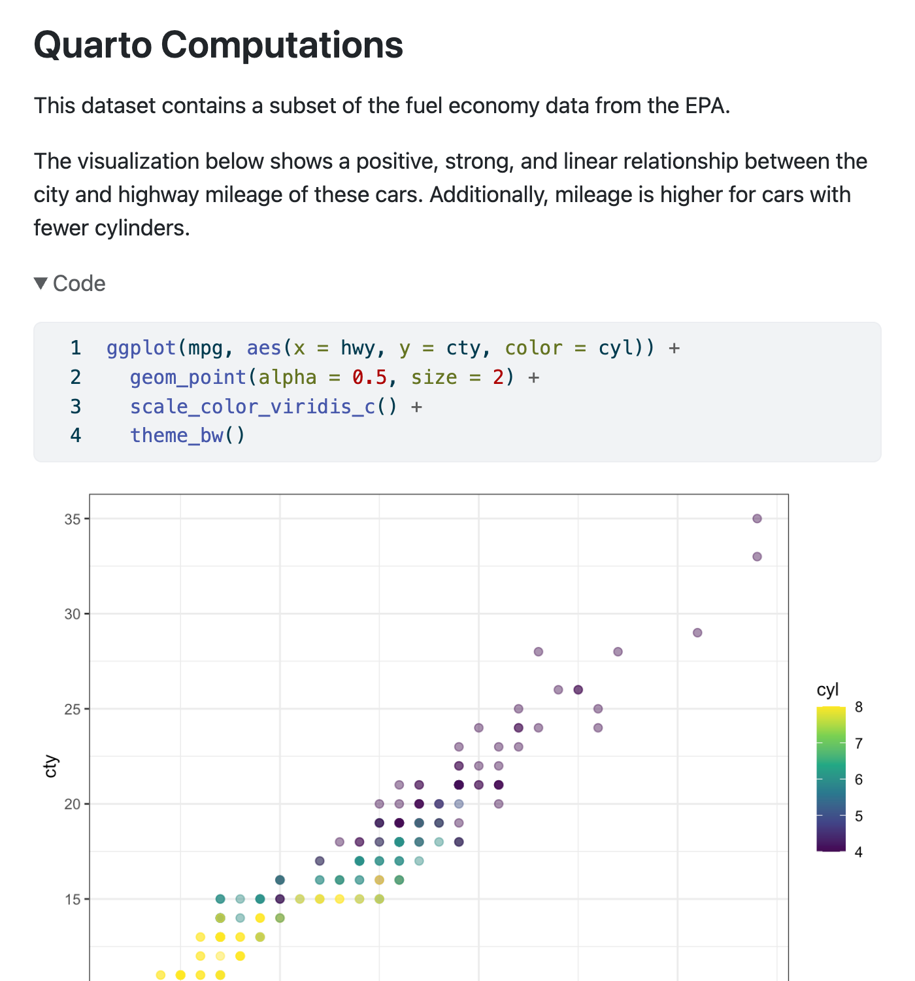Click line number 4 in the code block
The height and width of the screenshot is (981, 915).
pyautogui.click(x=75, y=435)
